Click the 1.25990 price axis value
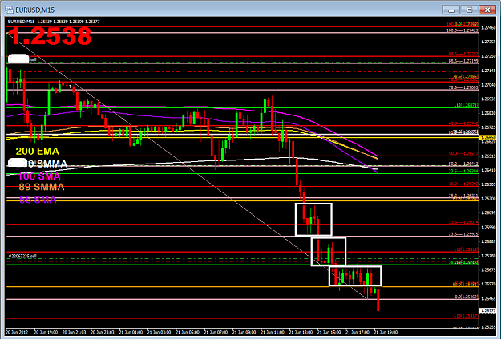Screen dimensions: 501x340 (488, 228)
